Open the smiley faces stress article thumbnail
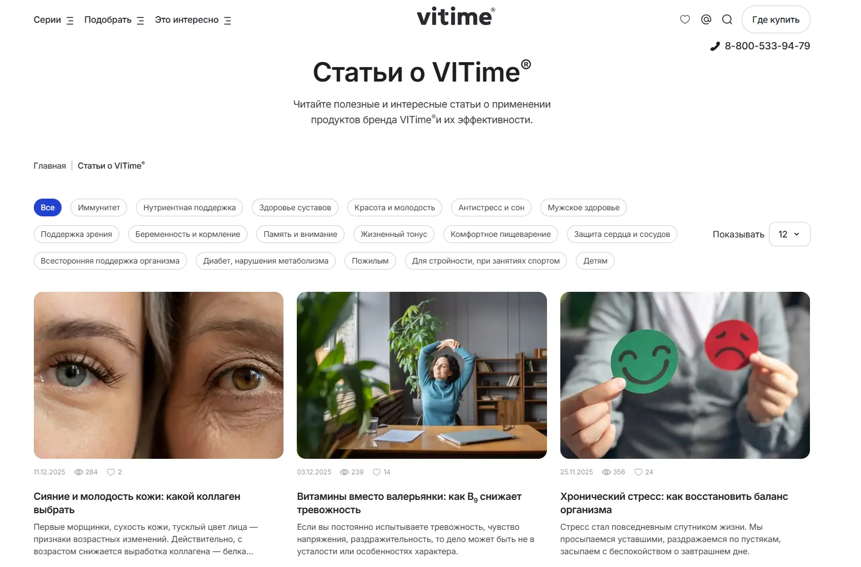861x567 pixels. coord(685,375)
